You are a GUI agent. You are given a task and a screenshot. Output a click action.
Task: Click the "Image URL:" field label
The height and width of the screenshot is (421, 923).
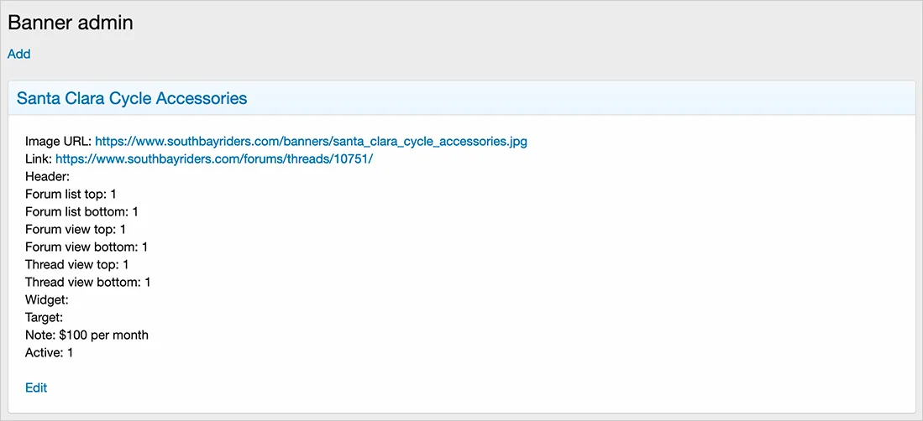click(x=58, y=141)
